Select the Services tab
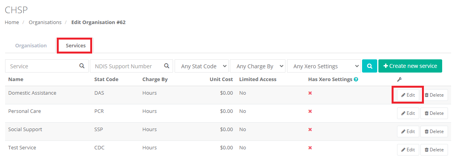 75,45
